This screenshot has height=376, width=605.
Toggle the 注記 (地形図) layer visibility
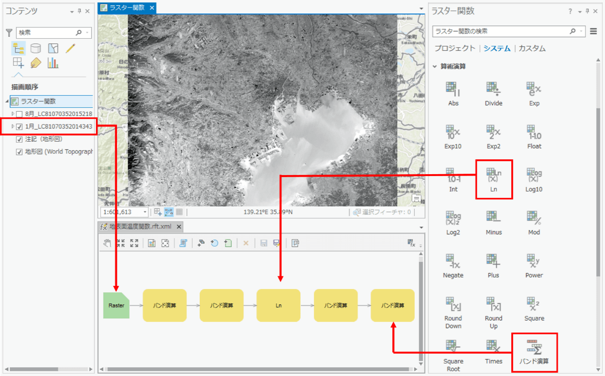click(x=20, y=139)
